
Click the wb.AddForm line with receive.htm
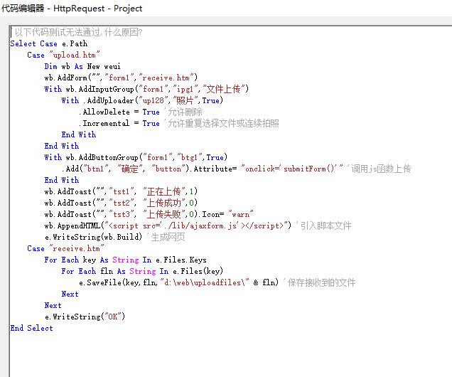[121, 78]
